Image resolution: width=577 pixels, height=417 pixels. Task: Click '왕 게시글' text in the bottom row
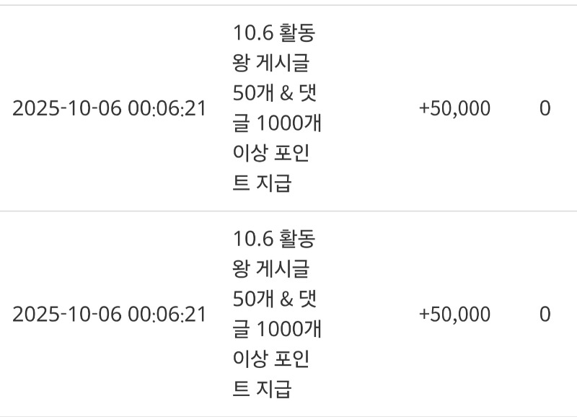tap(271, 269)
